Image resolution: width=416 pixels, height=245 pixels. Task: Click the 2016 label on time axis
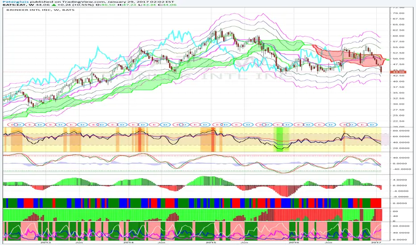294,242
